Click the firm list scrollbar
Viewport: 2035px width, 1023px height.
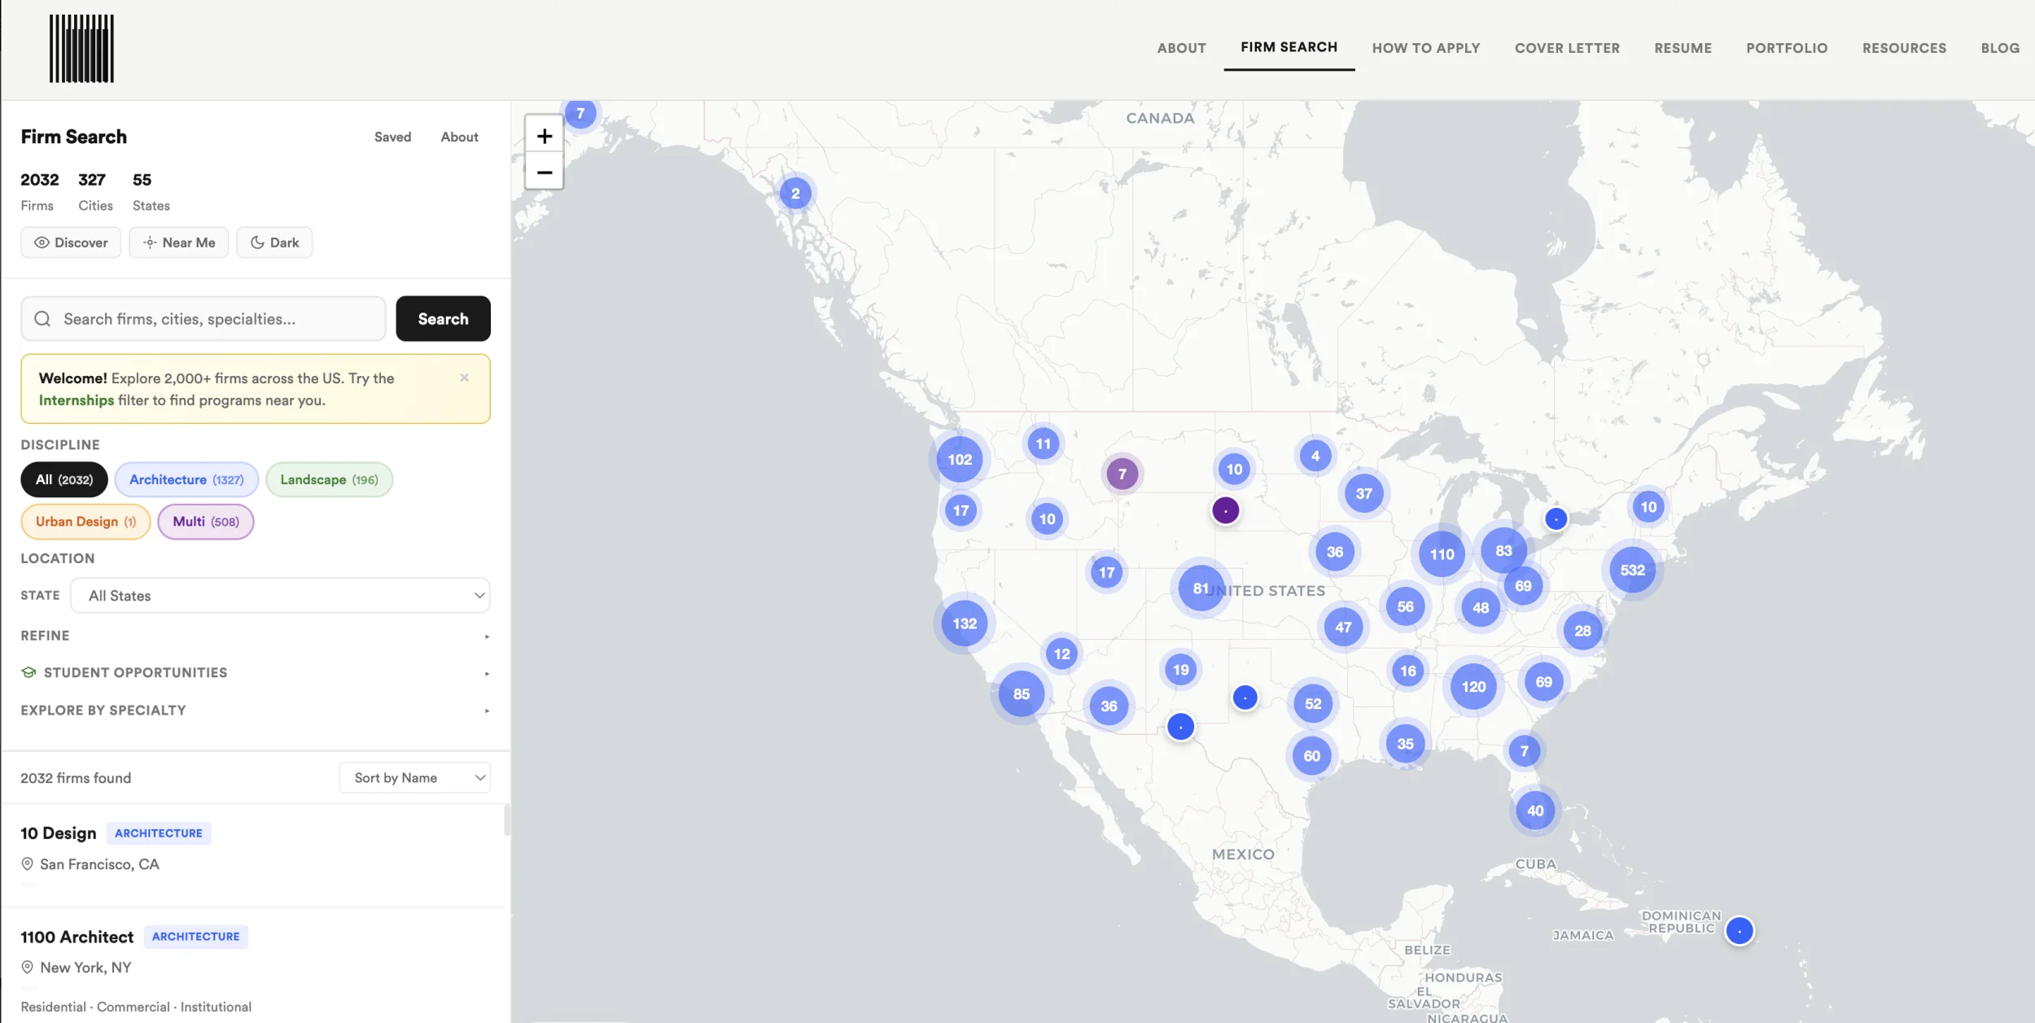[507, 820]
